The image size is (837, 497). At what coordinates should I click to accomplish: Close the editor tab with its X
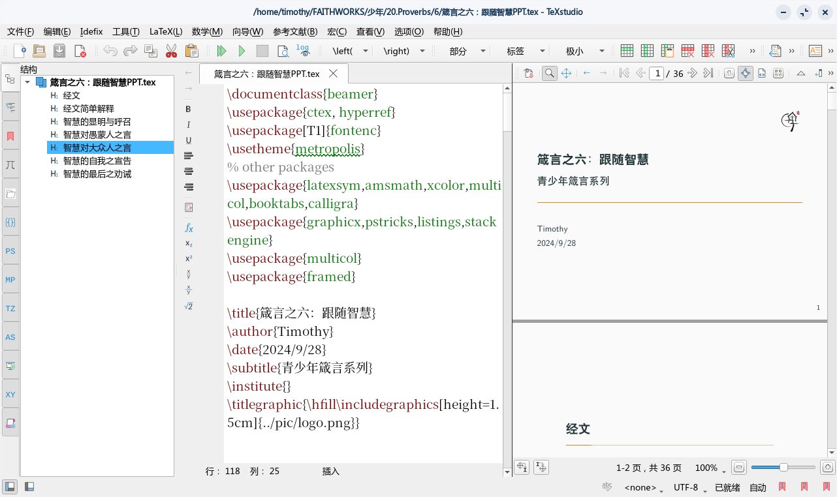coord(333,74)
